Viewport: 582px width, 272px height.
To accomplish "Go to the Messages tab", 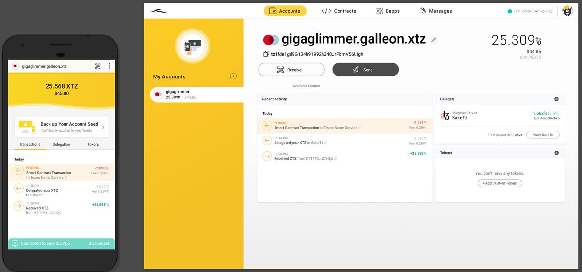I will tap(436, 11).
